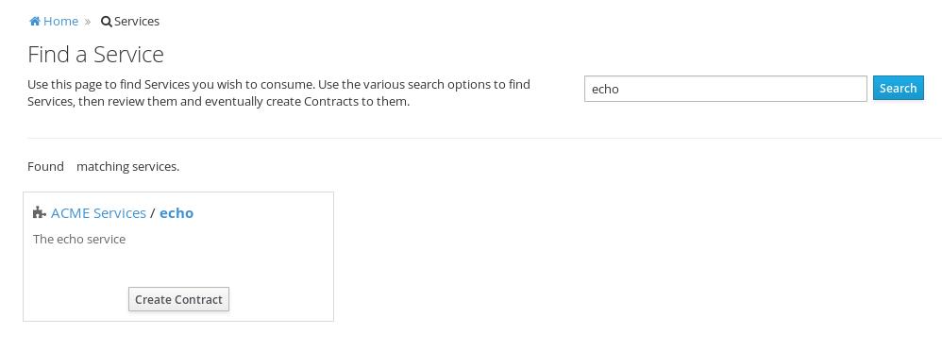The height and width of the screenshot is (351, 942).
Task: Open the echo service link
Action: 177,213
